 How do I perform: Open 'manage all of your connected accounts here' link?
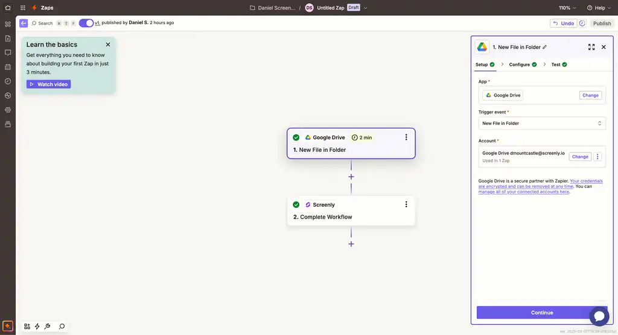[524, 192]
